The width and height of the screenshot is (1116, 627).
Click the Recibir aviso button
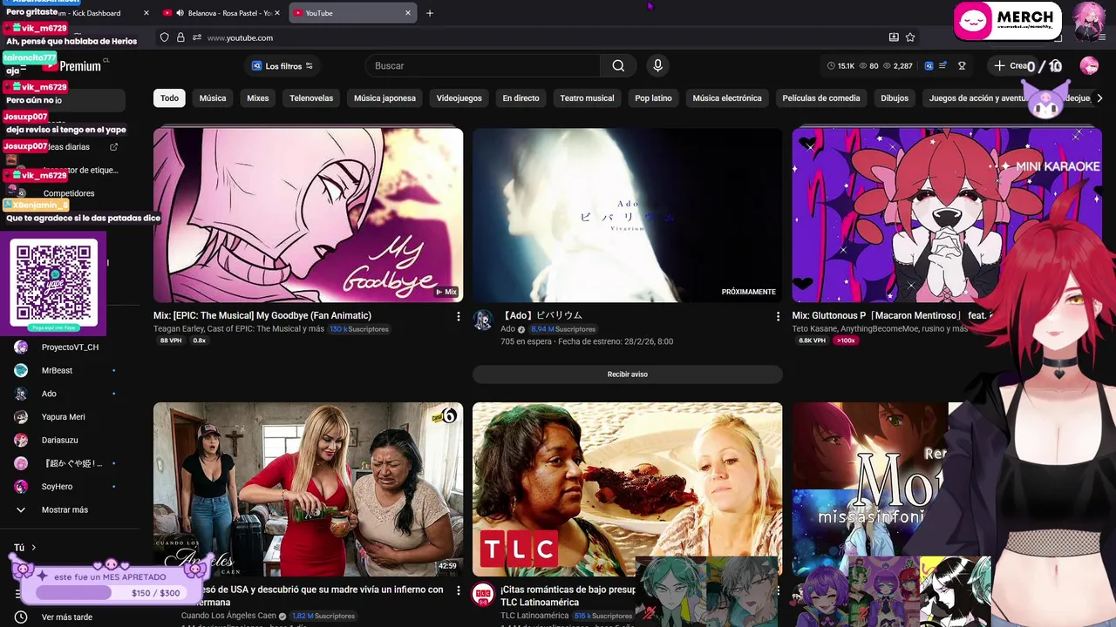point(627,374)
